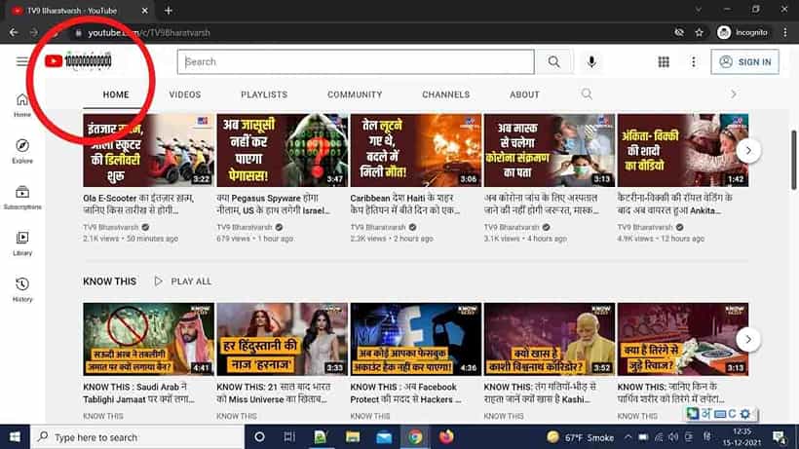
Task: Open Library in the sidebar
Action: pyautogui.click(x=21, y=243)
